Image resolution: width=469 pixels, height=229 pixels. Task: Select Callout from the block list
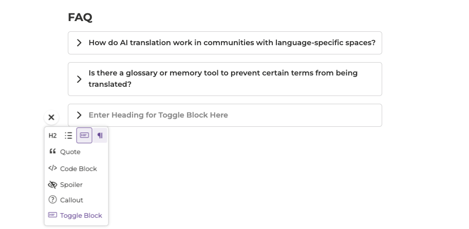71,200
